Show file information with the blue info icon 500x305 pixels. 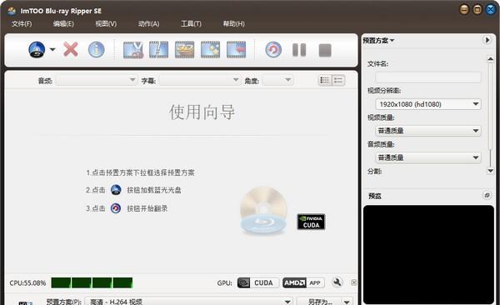pos(97,50)
